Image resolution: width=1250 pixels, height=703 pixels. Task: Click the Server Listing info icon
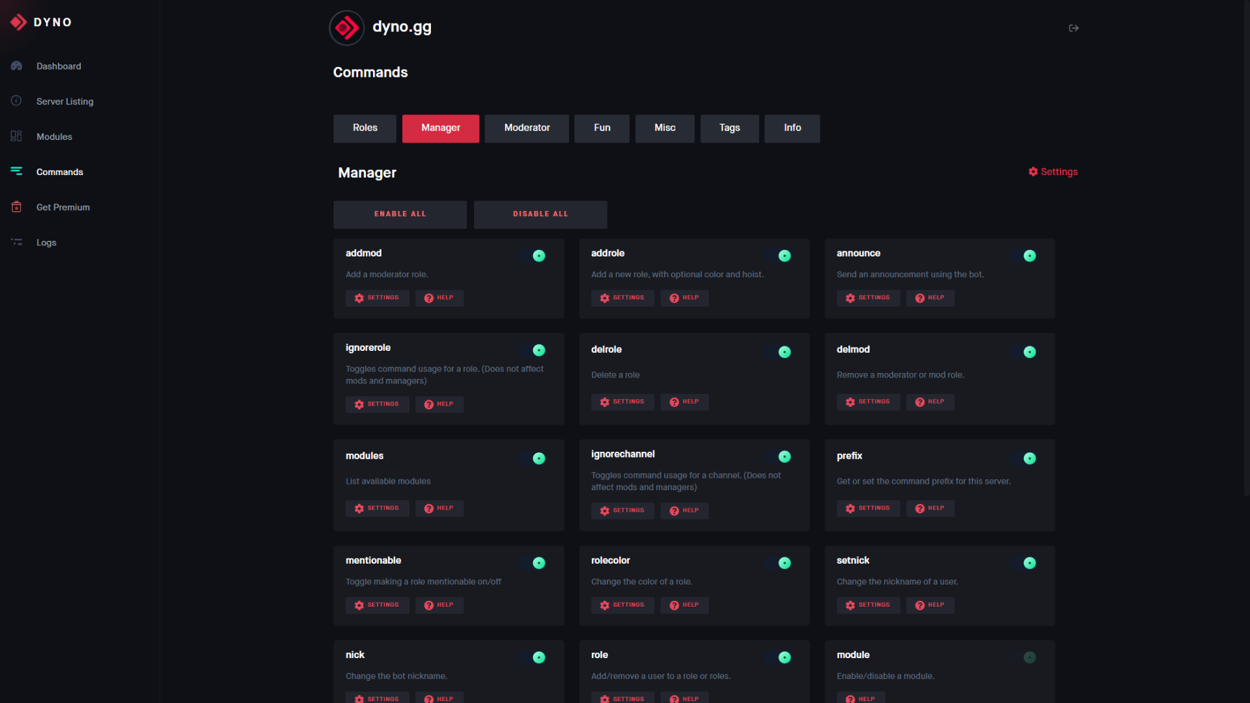pyautogui.click(x=16, y=101)
